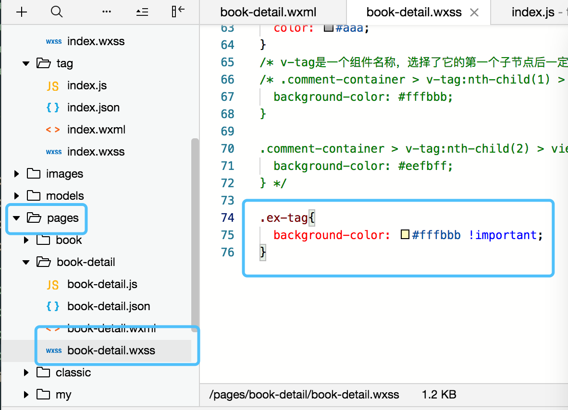The height and width of the screenshot is (410, 568).
Task: Open book-detail.json file
Action: [x=109, y=306]
